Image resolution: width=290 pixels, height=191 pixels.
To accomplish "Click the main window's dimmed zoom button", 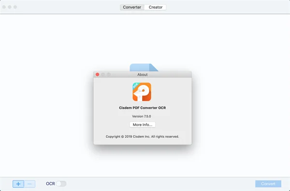I will tap(15, 7).
